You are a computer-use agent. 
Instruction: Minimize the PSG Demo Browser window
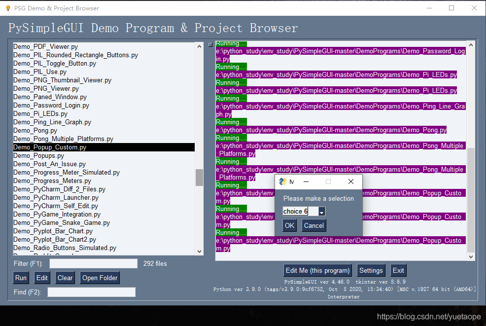coord(429,8)
